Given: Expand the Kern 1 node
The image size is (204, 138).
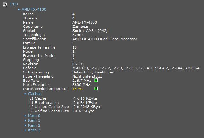Looking at the screenshot, I should pyautogui.click(x=25, y=120).
